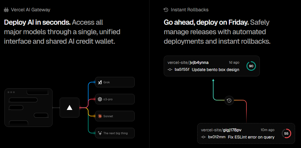The height and width of the screenshot is (148, 301).
Task: Open the vercel-site/jvjb4ynna deployment name
Action: coord(188,62)
